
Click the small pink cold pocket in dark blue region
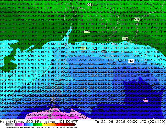tap(145, 100)
